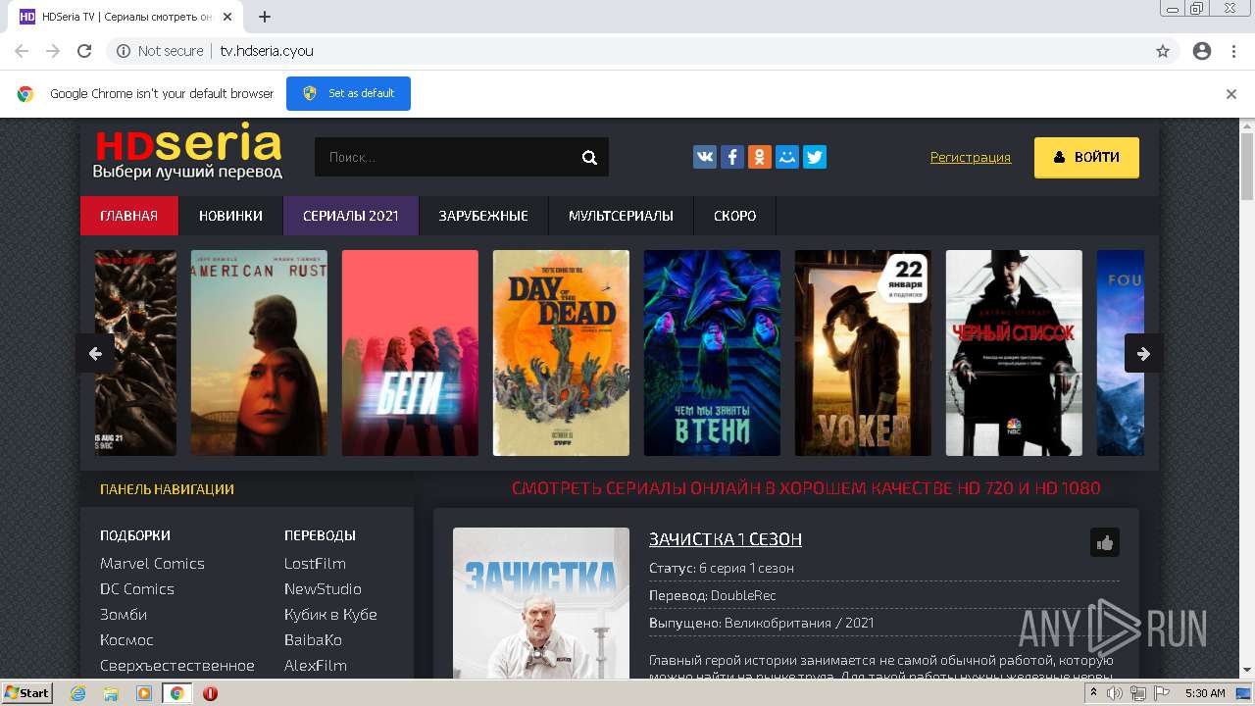Open a new Chrome tab
Screen dimensions: 1255x706
coord(265,17)
